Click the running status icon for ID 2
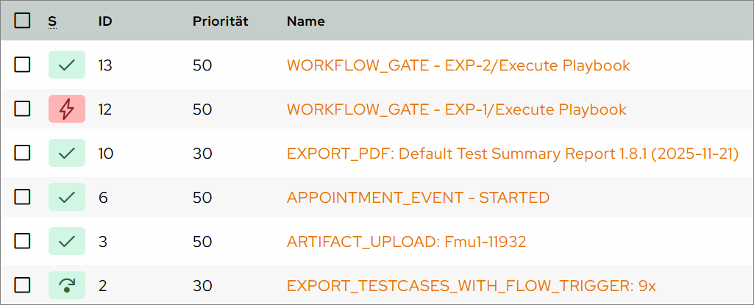The height and width of the screenshot is (305, 754). (67, 285)
